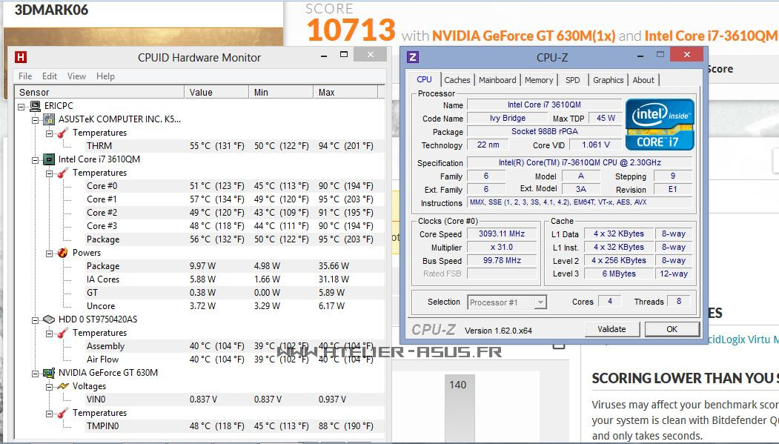Select the ERICPC computer icon
Viewport: 779px width, 444px height.
click(x=35, y=106)
